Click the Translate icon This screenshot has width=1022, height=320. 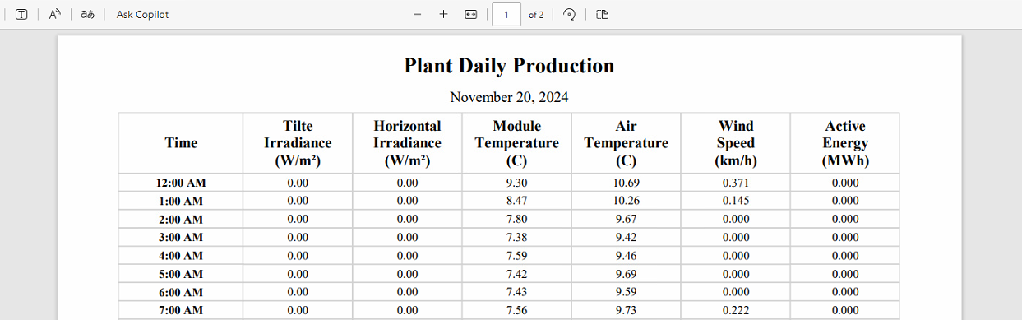[x=87, y=14]
